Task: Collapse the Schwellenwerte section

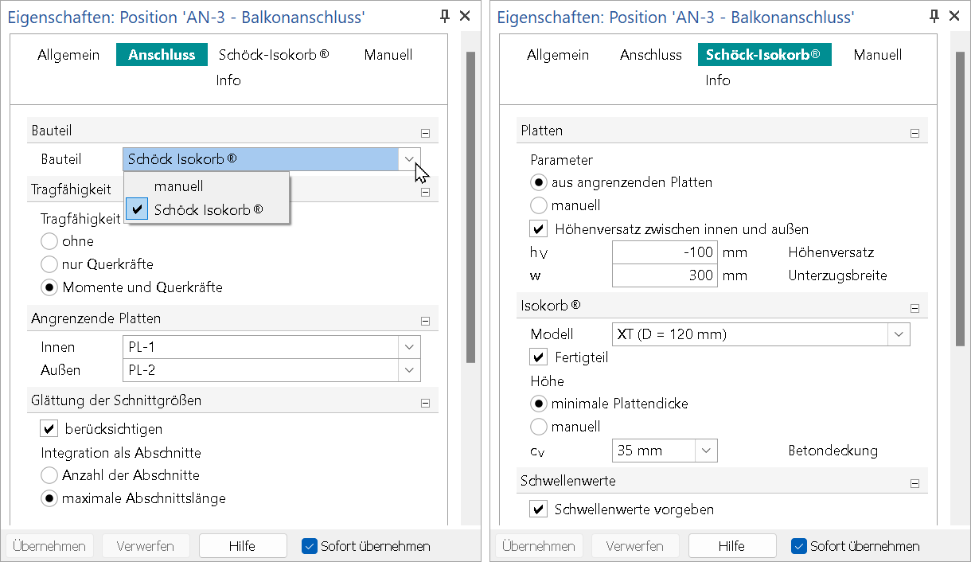Action: click(914, 484)
